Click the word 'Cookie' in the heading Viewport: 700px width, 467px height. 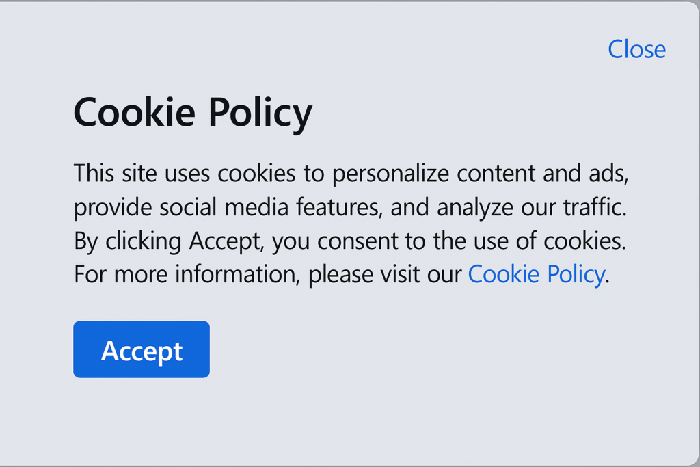135,113
